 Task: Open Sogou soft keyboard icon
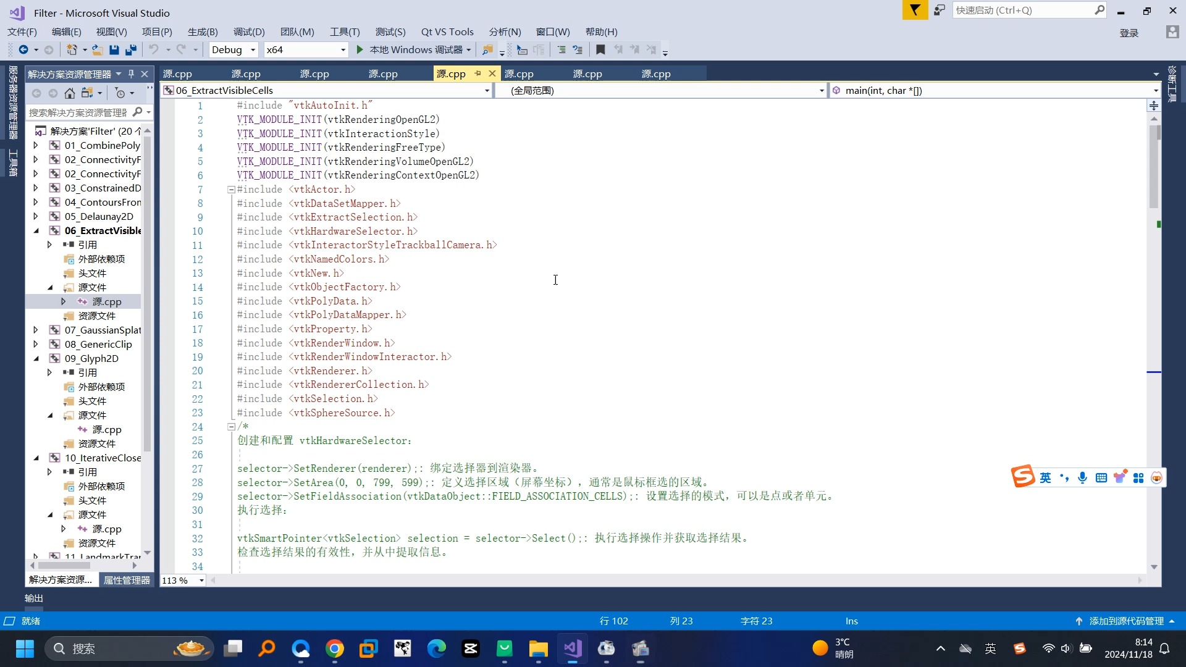click(x=1101, y=477)
